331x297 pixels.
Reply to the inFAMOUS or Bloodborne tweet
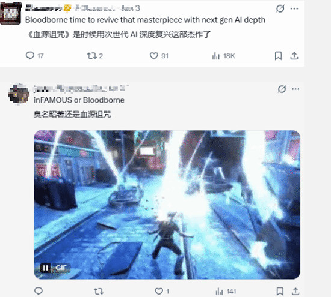pyautogui.click(x=39, y=291)
